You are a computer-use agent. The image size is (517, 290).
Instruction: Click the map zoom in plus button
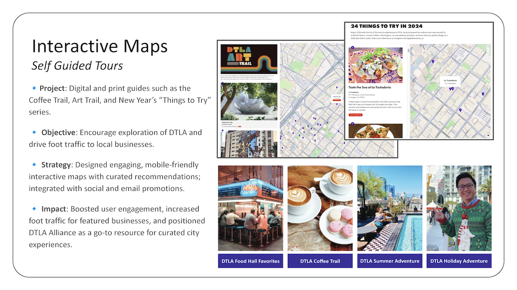click(x=488, y=46)
